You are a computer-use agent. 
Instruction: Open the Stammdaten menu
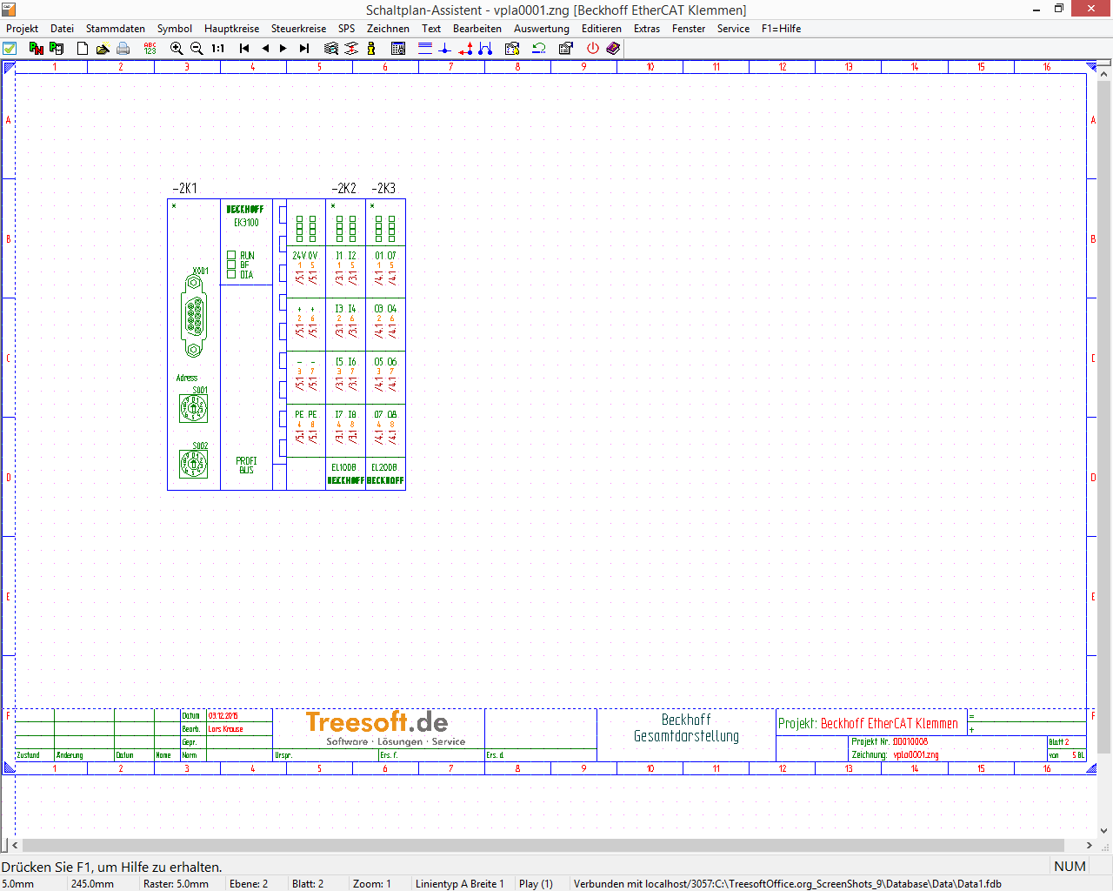(x=116, y=29)
